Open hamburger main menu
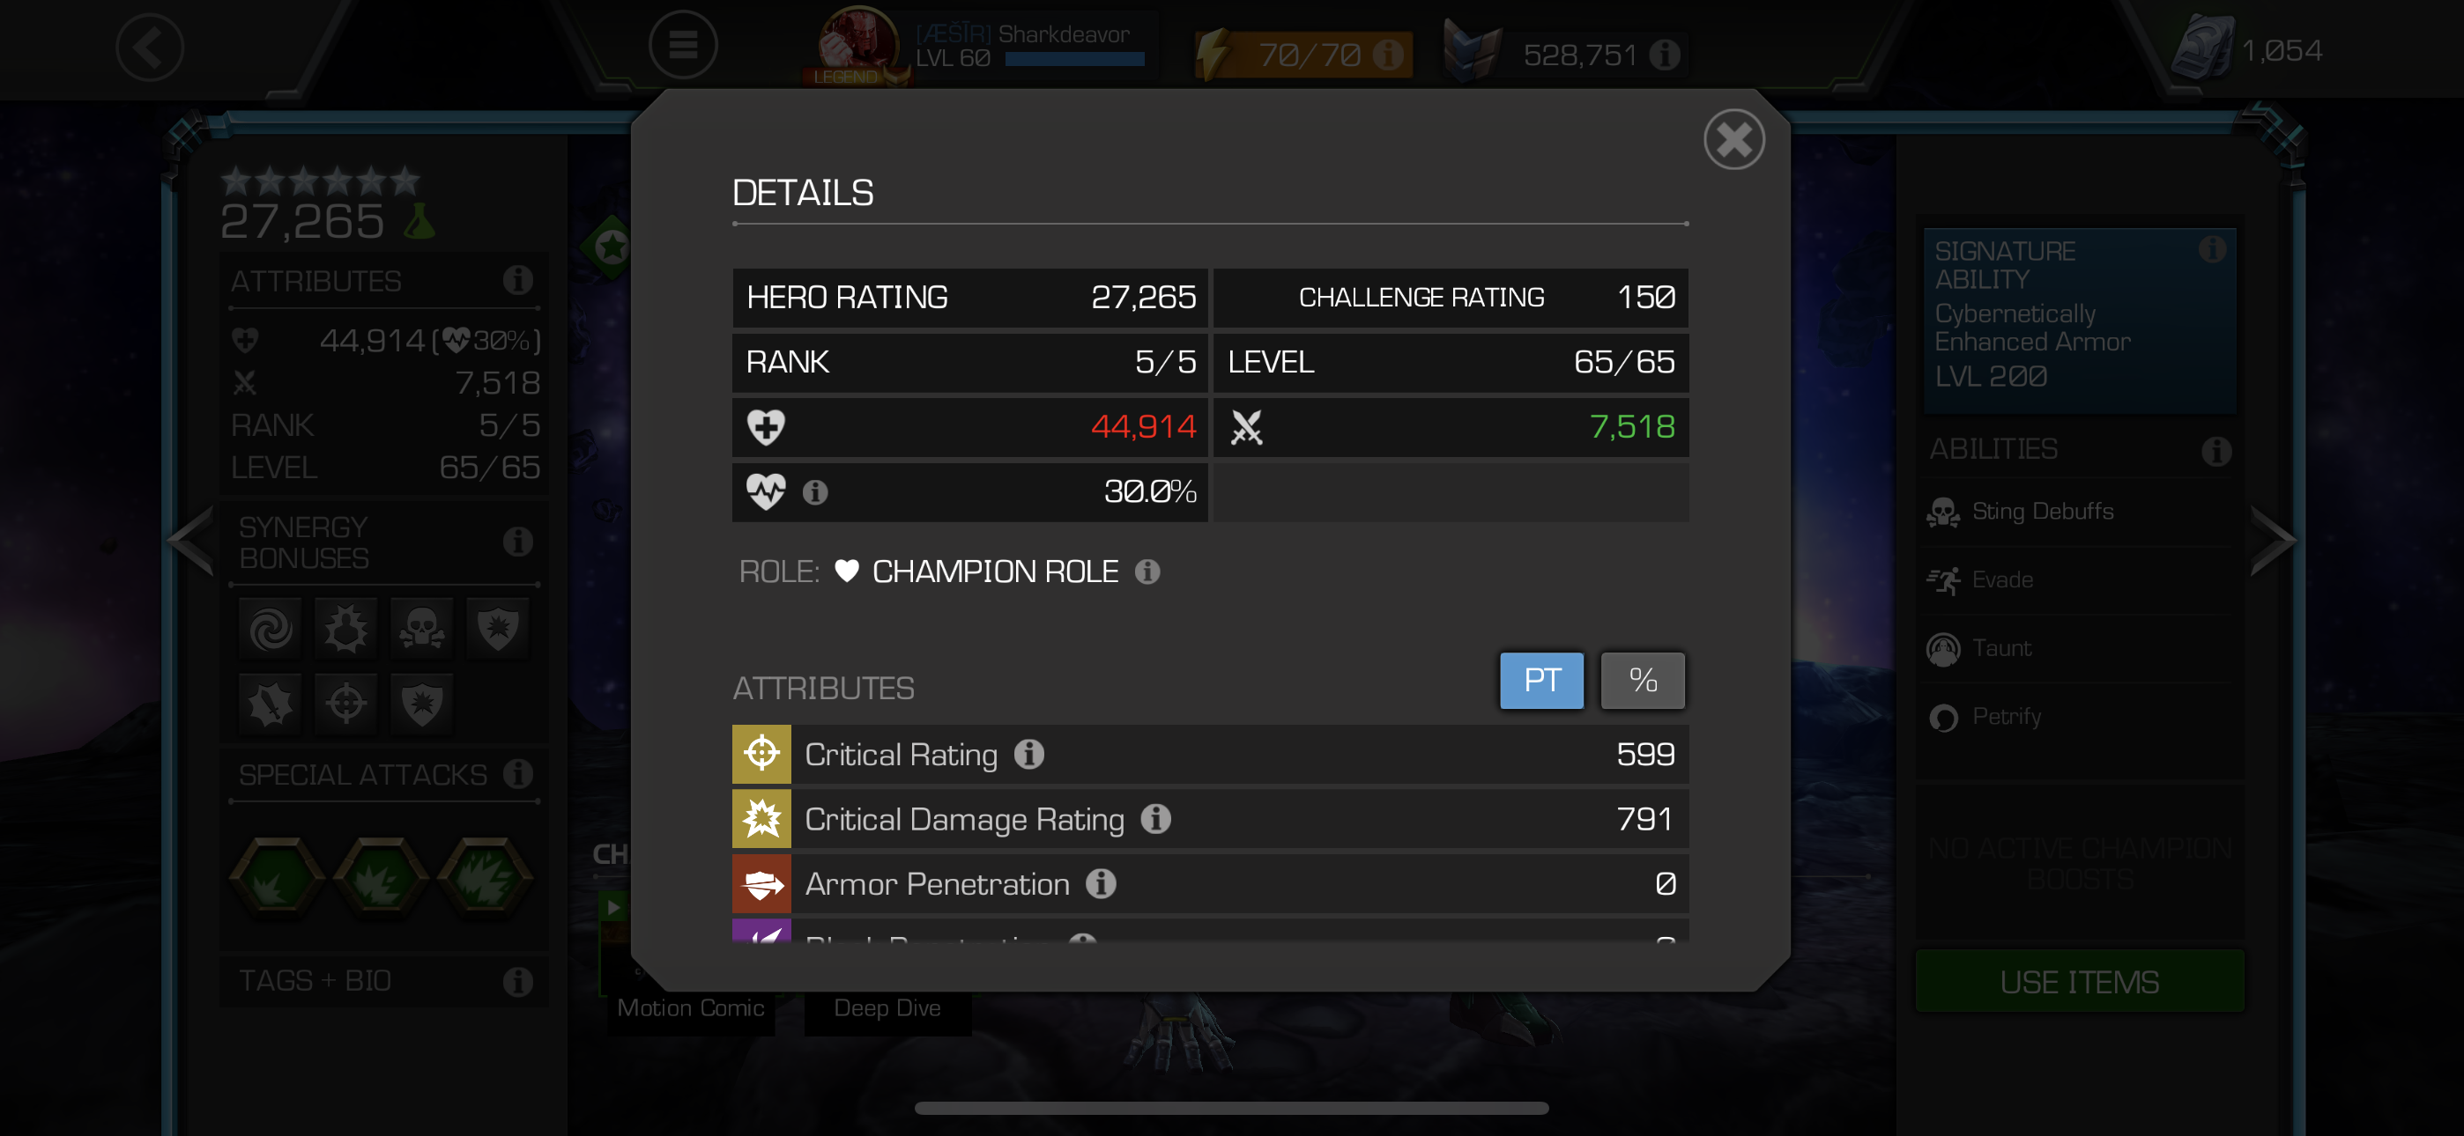The image size is (2464, 1136). coord(682,45)
